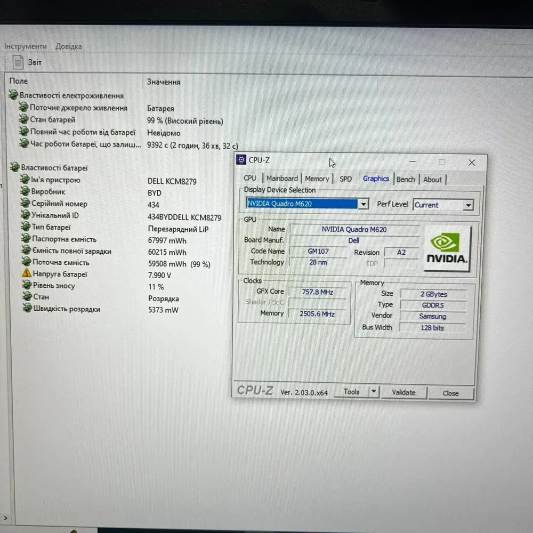The image size is (533, 533).
Task: Switch to the Memory tab in CPU-Z
Action: (x=317, y=179)
